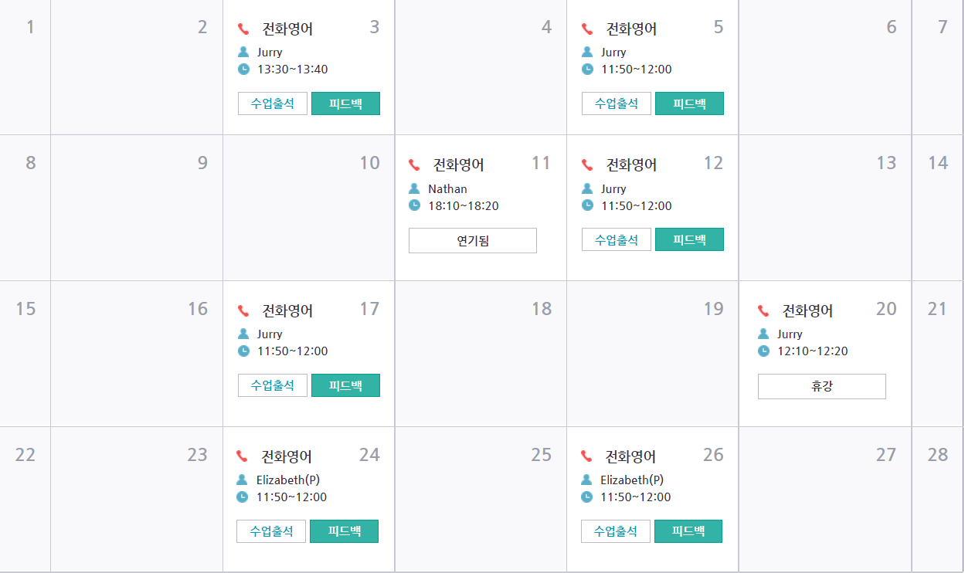Viewport: 965px width, 573px height.
Task: Open 수업출석 for the day 3 class
Action: coord(273,103)
